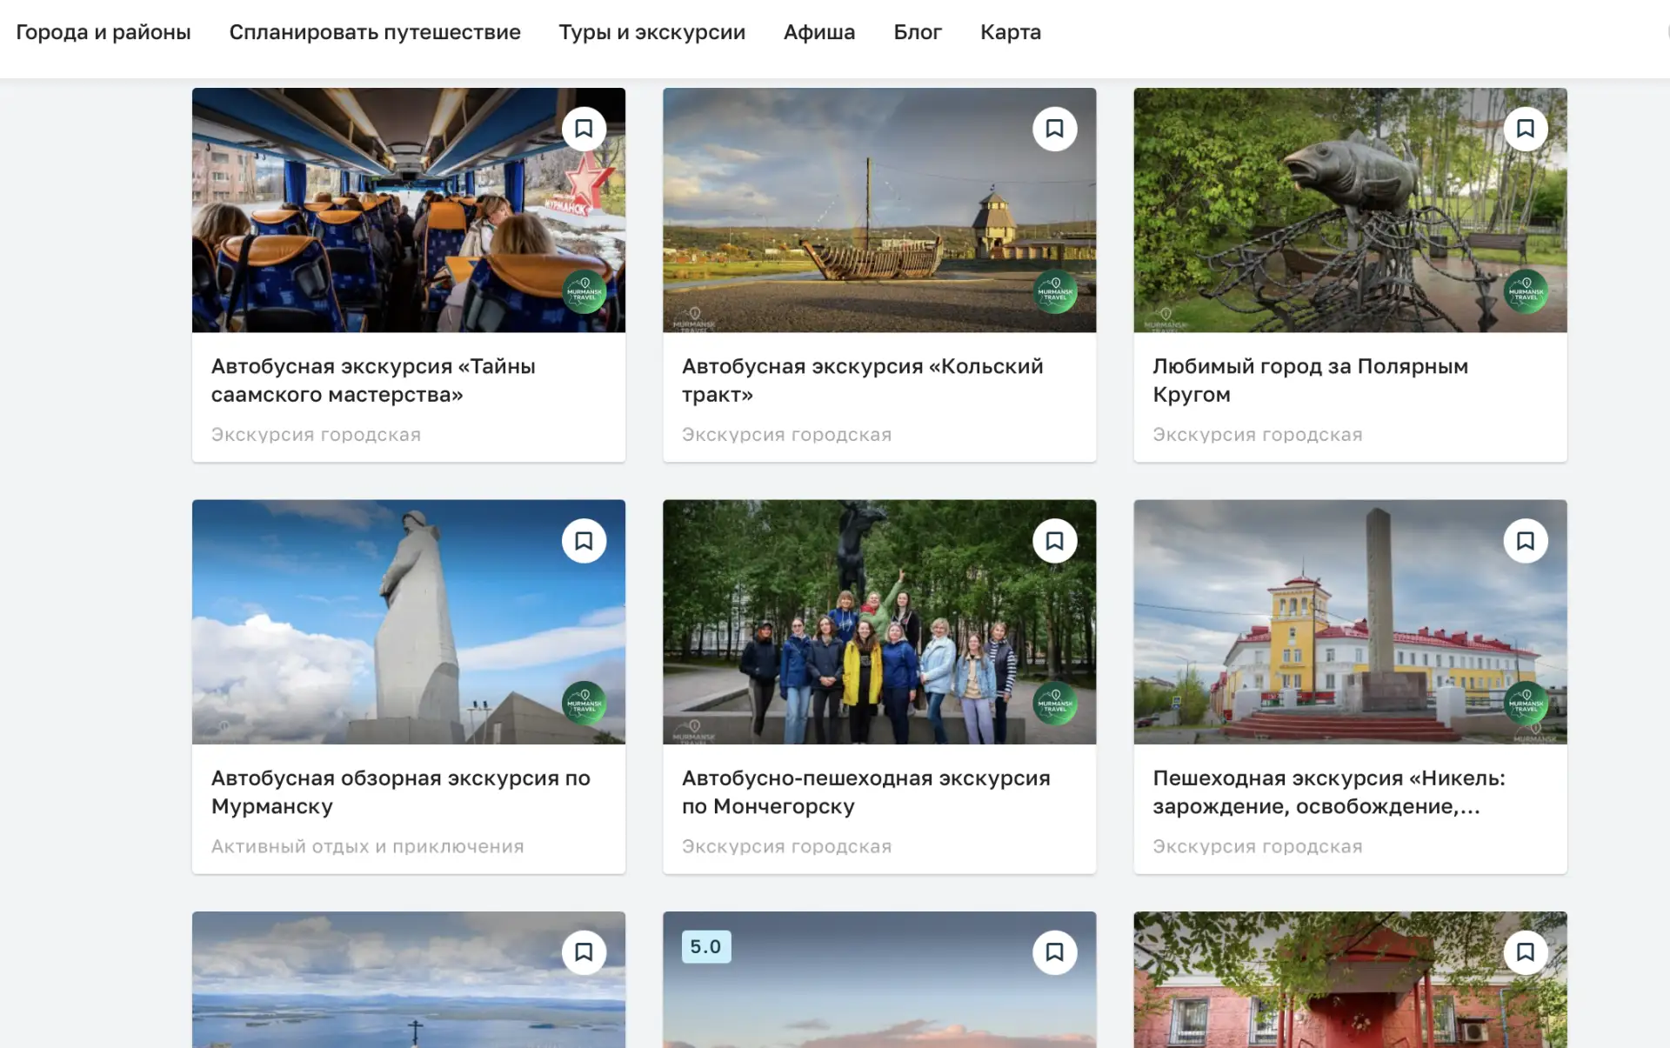Open the «Города и районы» menu
1670x1048 pixels.
(104, 32)
